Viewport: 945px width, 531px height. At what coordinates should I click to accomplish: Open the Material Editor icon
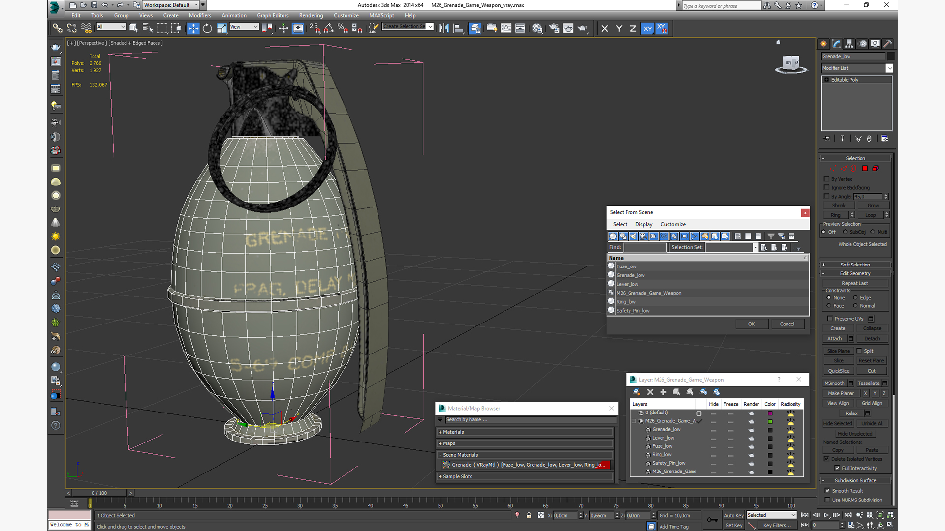coord(537,29)
